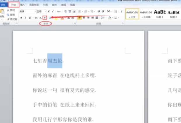The width and height of the screenshot is (181, 123).
Task: Toggle Align Left paragraph alignment
Action: [x=79, y=18]
